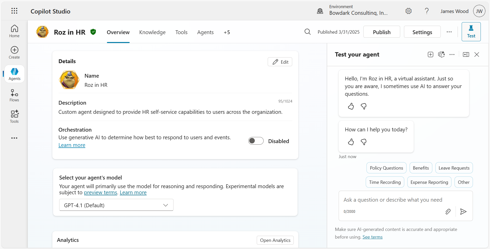This screenshot has height=249, width=490.
Task: Open the See terms link
Action: tap(373, 237)
